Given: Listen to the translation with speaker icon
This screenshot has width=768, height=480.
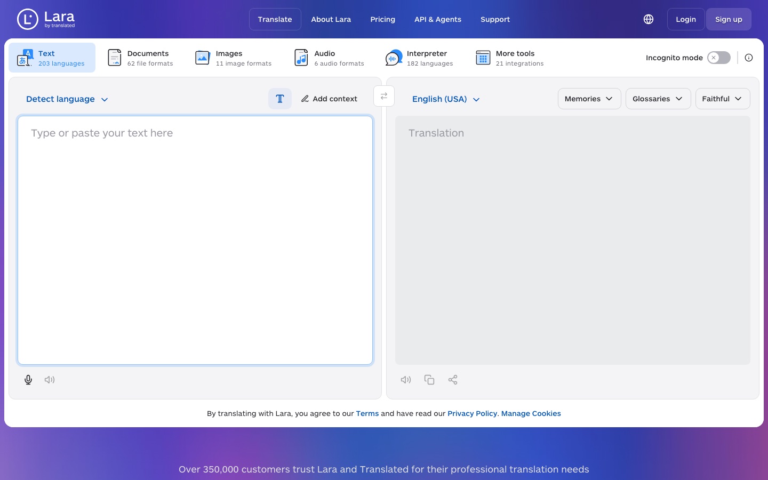Looking at the screenshot, I should [406, 380].
